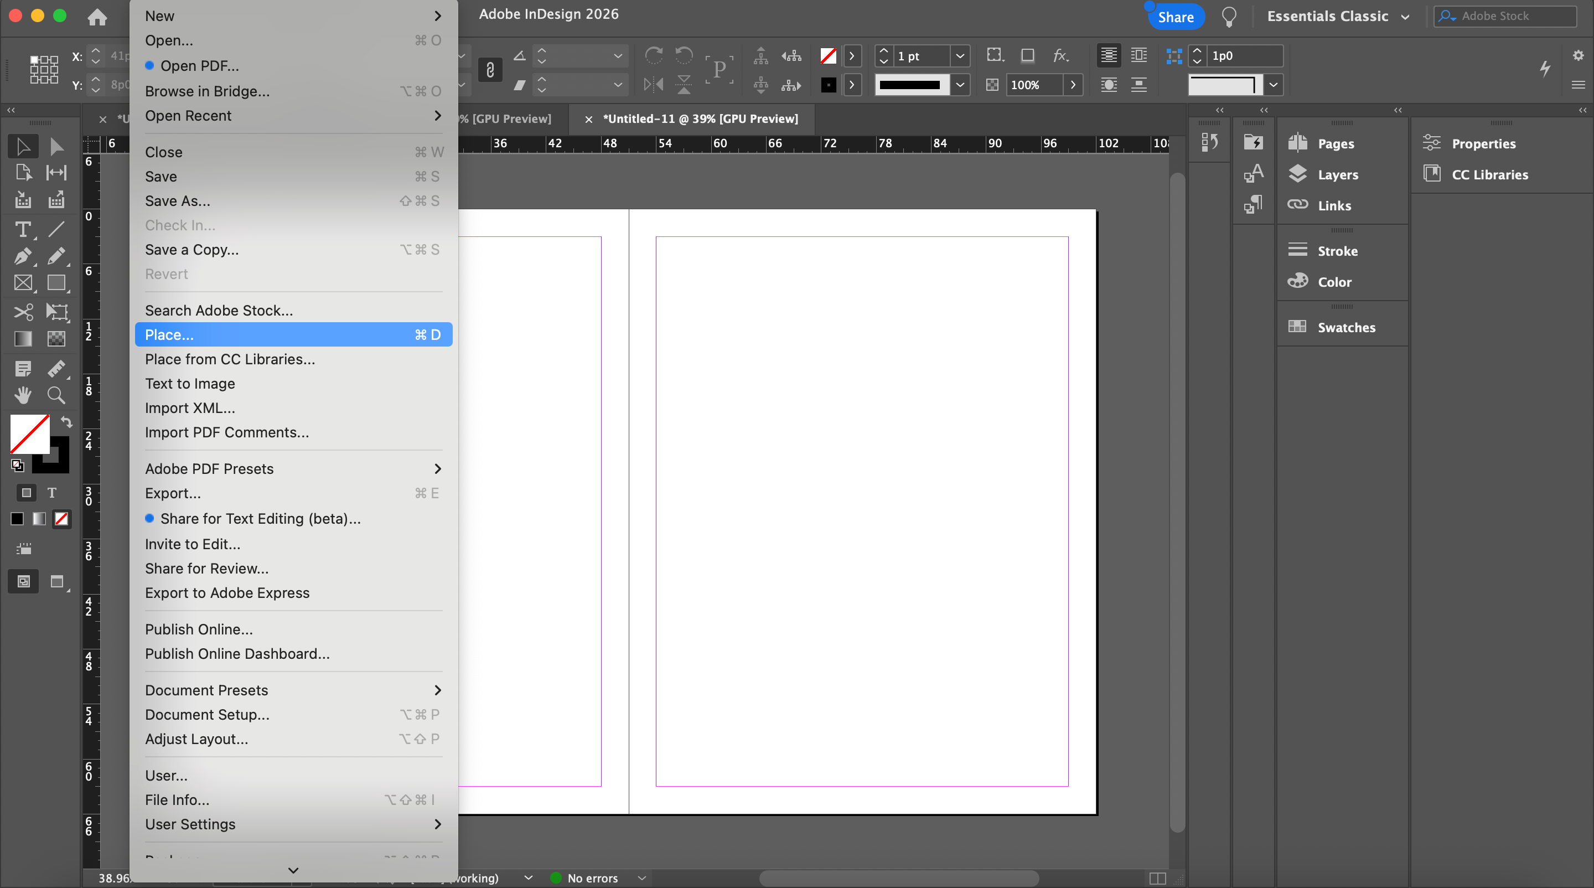Select the Hand tool
1594x888 pixels.
point(22,395)
